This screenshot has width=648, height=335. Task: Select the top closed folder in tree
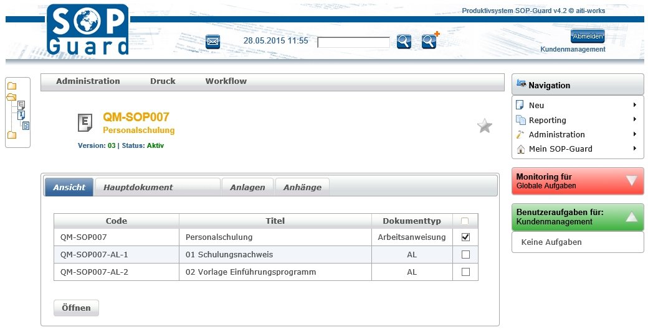[12, 86]
